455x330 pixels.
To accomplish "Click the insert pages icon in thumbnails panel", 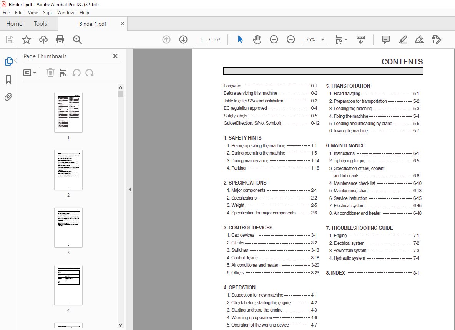I will 63,73.
